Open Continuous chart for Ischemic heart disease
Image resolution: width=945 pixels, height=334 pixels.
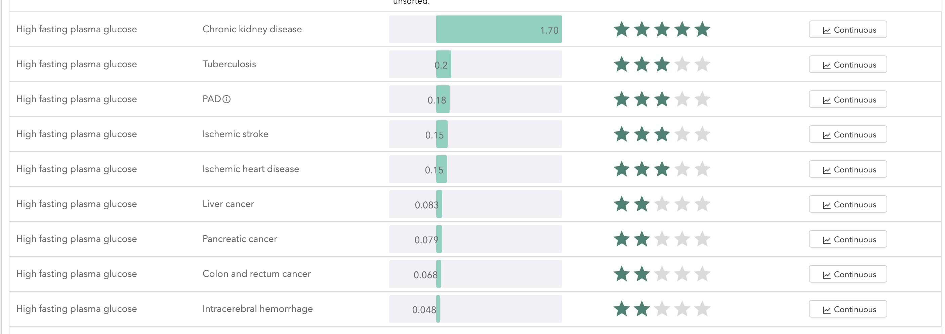[x=848, y=169]
